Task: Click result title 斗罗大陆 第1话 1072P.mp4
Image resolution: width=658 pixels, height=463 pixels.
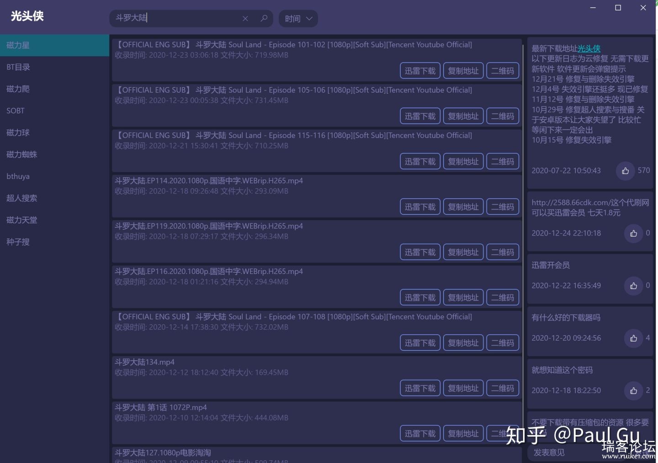Action: [x=160, y=407]
